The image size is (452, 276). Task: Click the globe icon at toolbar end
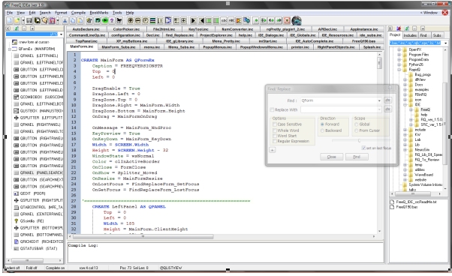tap(297, 20)
